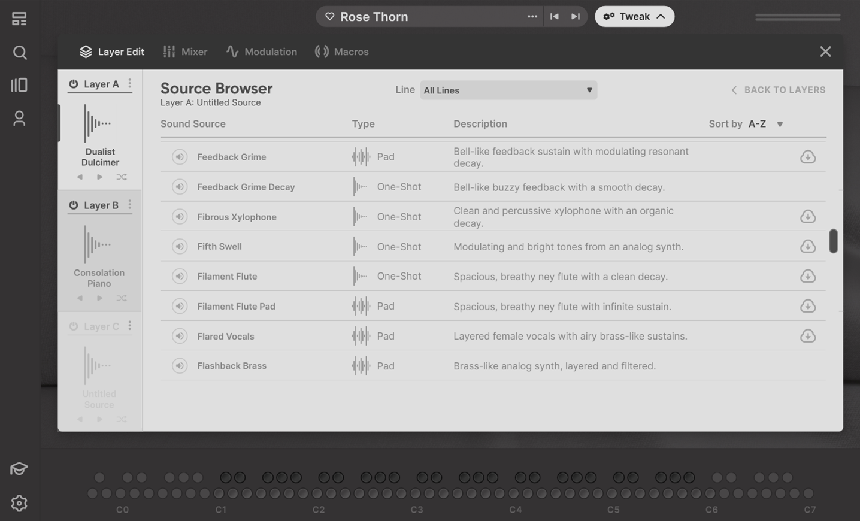Image resolution: width=860 pixels, height=521 pixels.
Task: Open the search icon in sidebar
Action: pos(19,53)
